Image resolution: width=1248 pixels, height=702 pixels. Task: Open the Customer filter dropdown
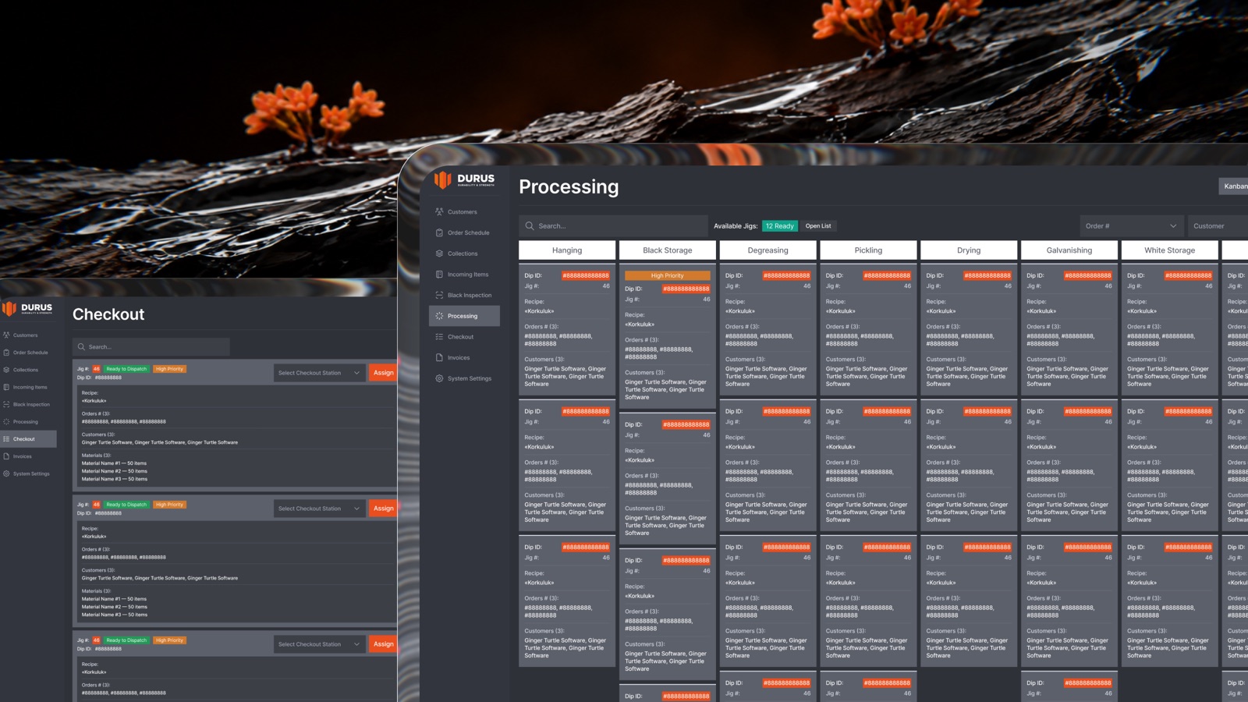(x=1218, y=226)
